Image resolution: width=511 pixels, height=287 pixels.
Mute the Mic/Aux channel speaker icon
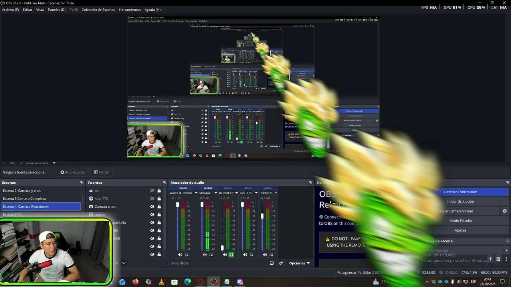pyautogui.click(x=204, y=254)
